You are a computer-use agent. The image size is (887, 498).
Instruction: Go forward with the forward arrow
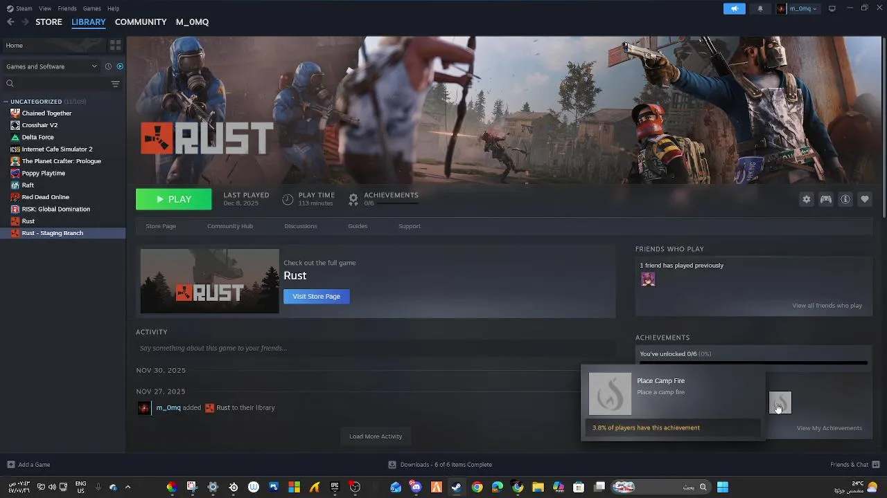pos(25,22)
